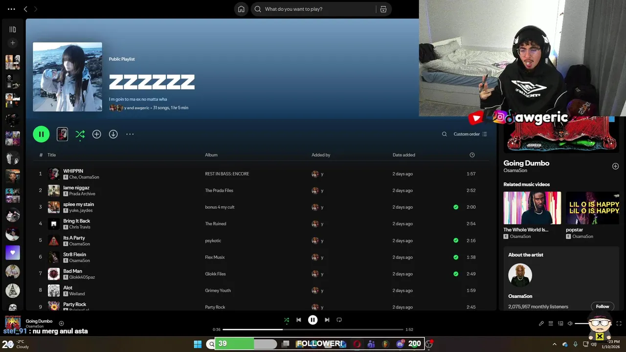Open popstar music video thumbnail
The height and width of the screenshot is (352, 626).
tap(593, 208)
